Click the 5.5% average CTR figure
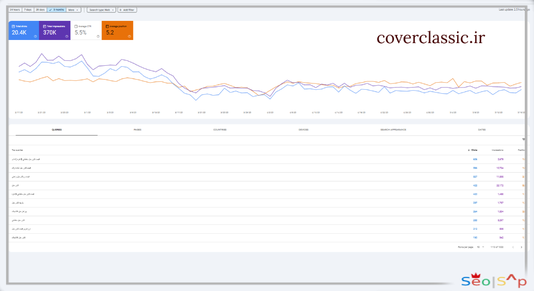534x291 pixels. click(81, 32)
